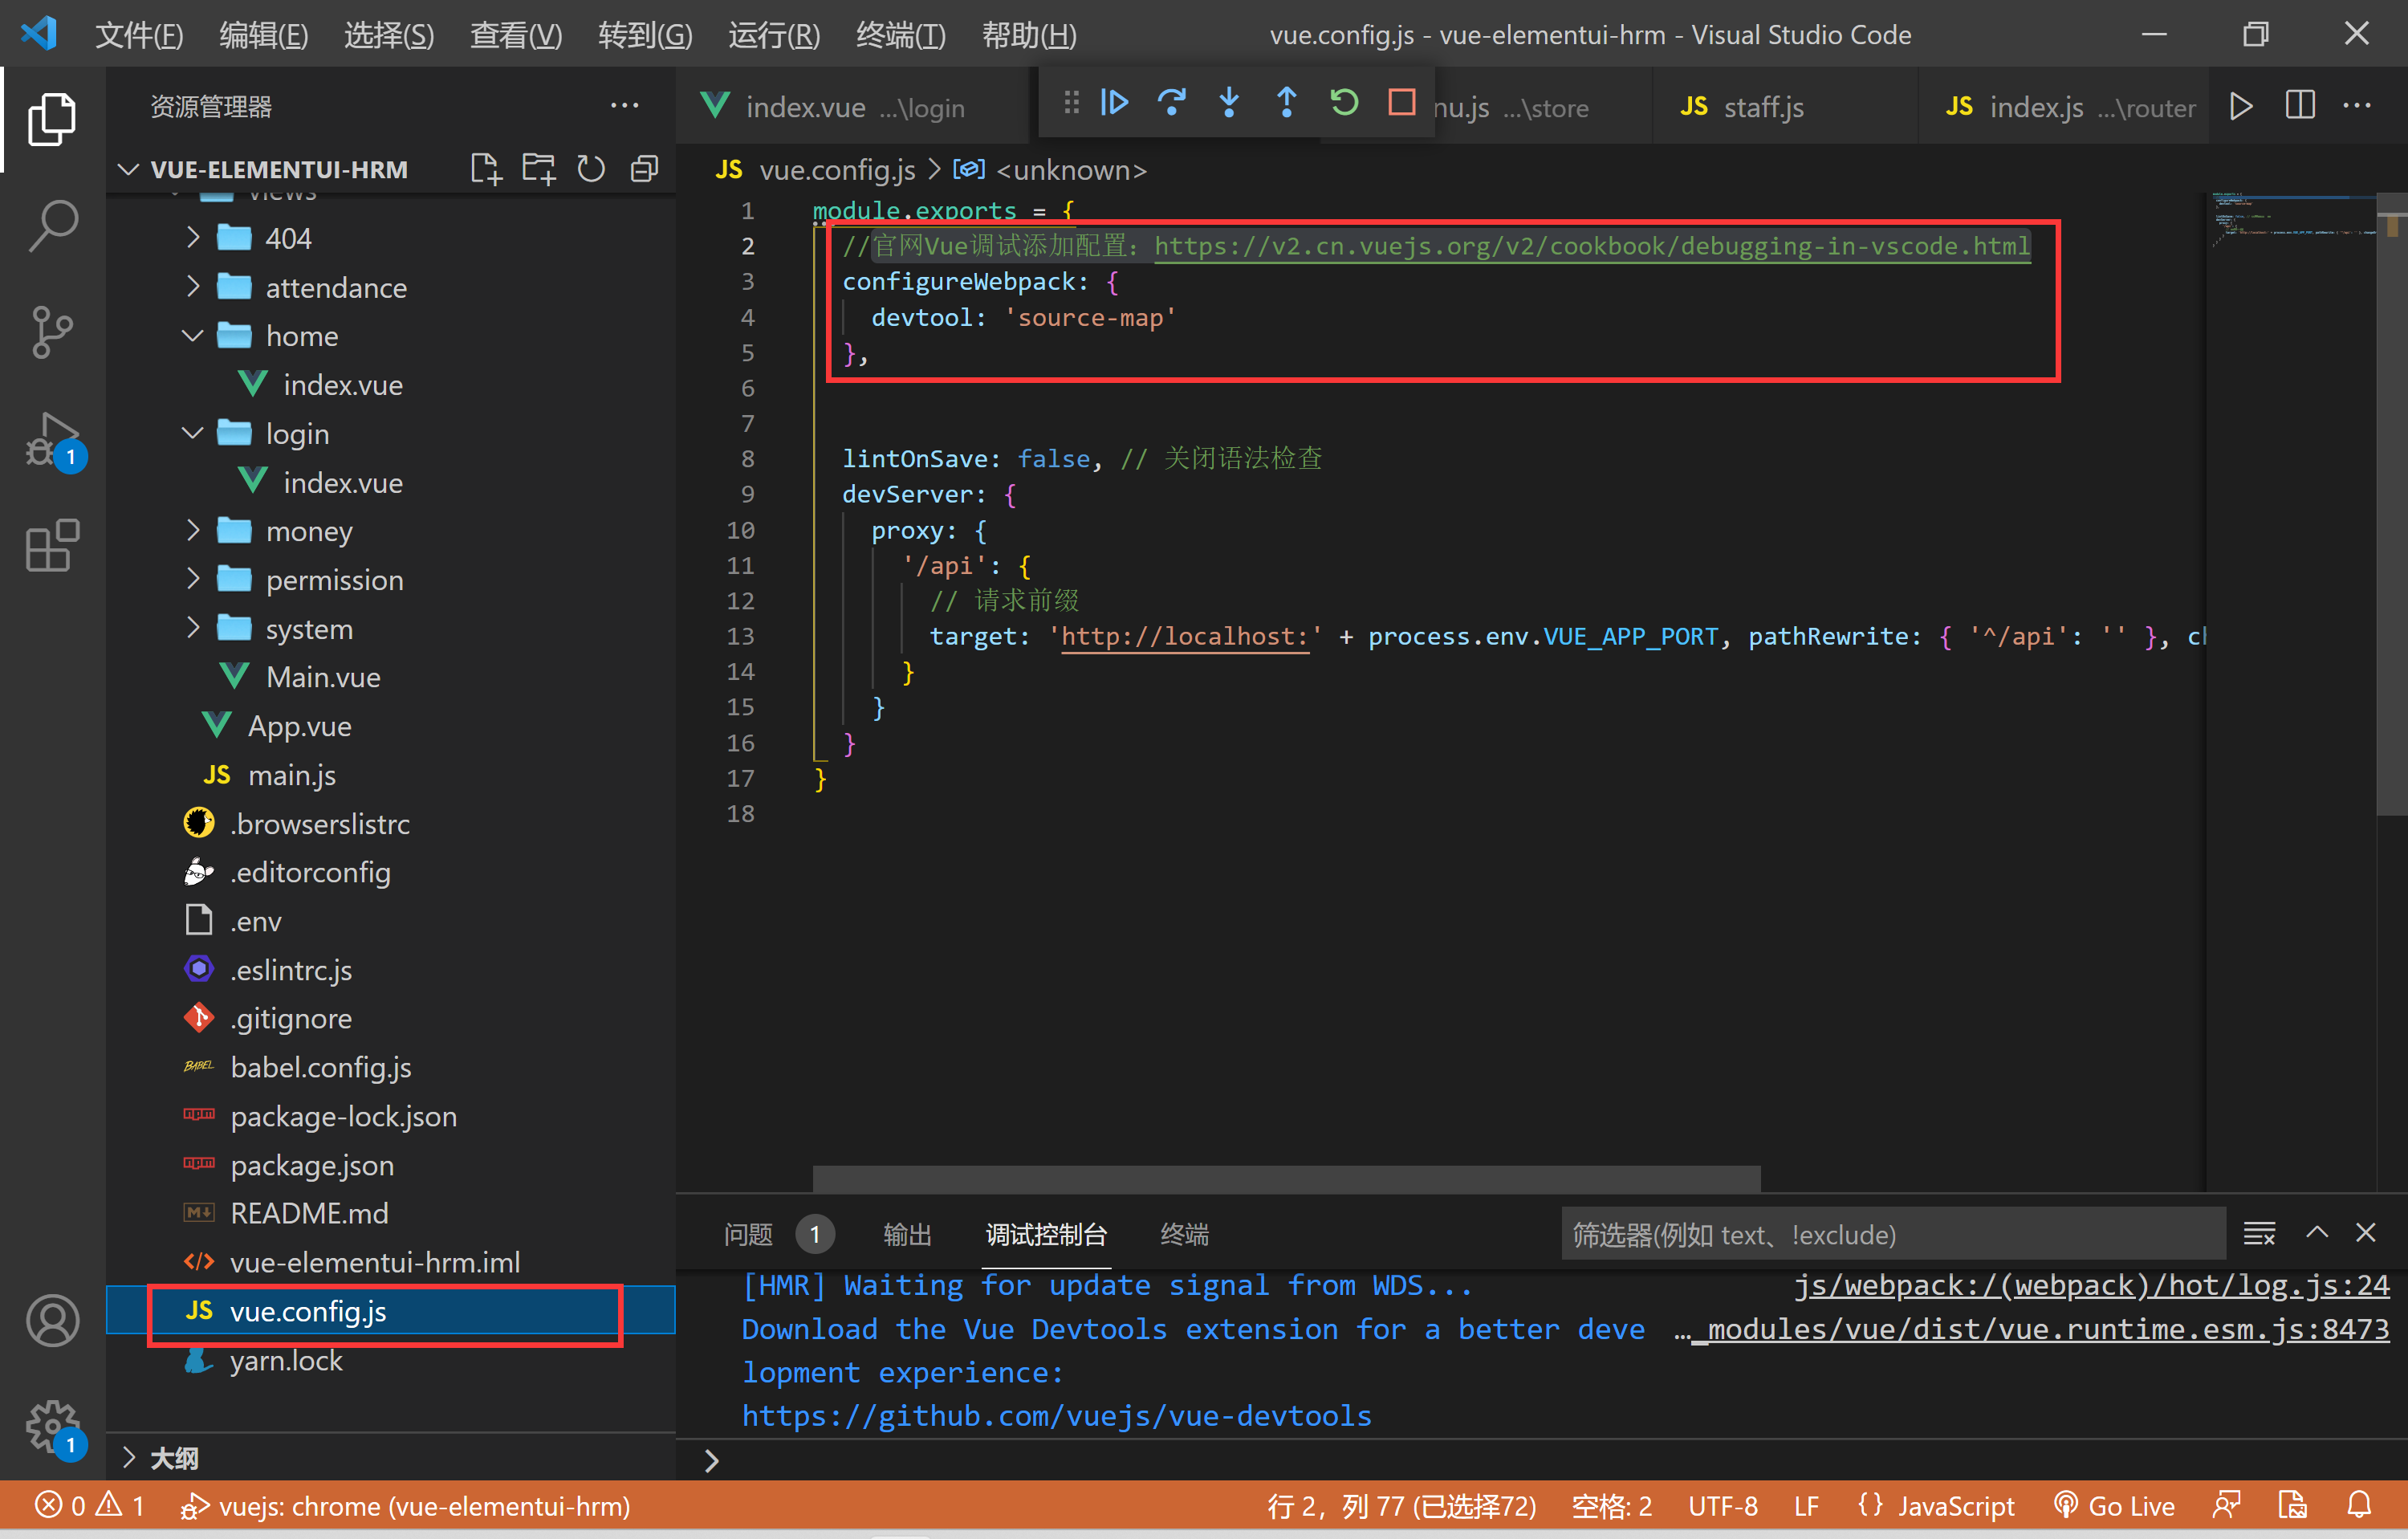Click the debug Step Out button
This screenshot has width=2408, height=1539.
coord(1287,102)
